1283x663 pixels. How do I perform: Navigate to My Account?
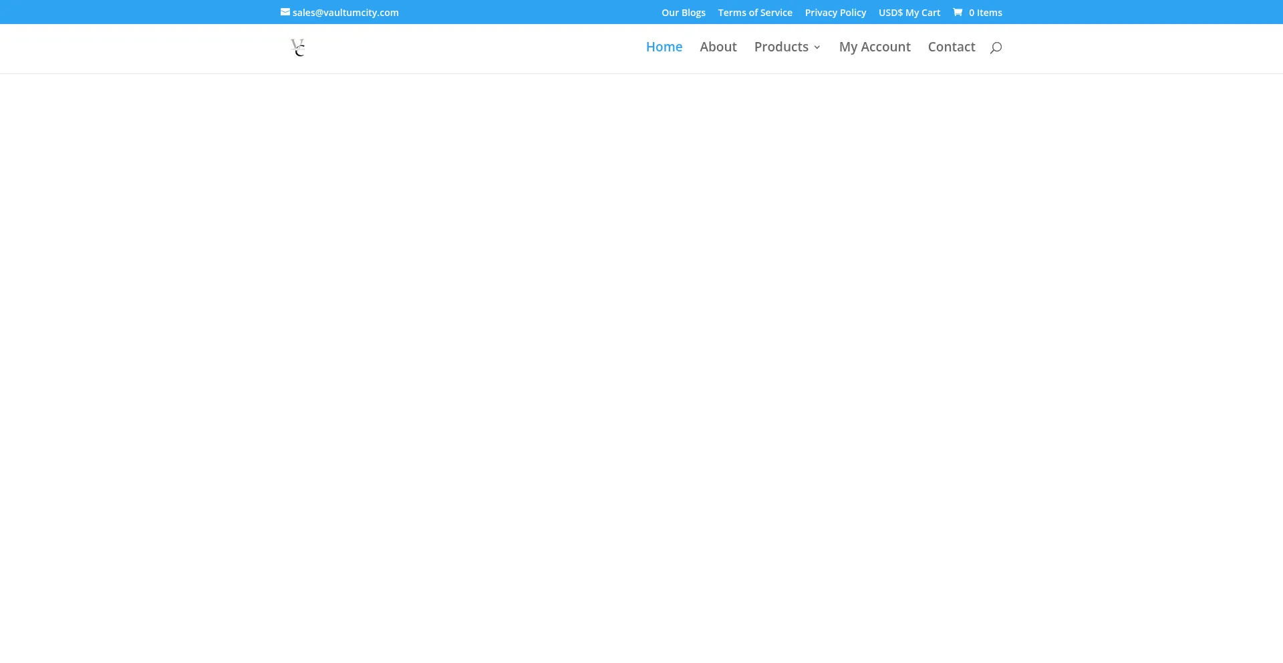874,47
